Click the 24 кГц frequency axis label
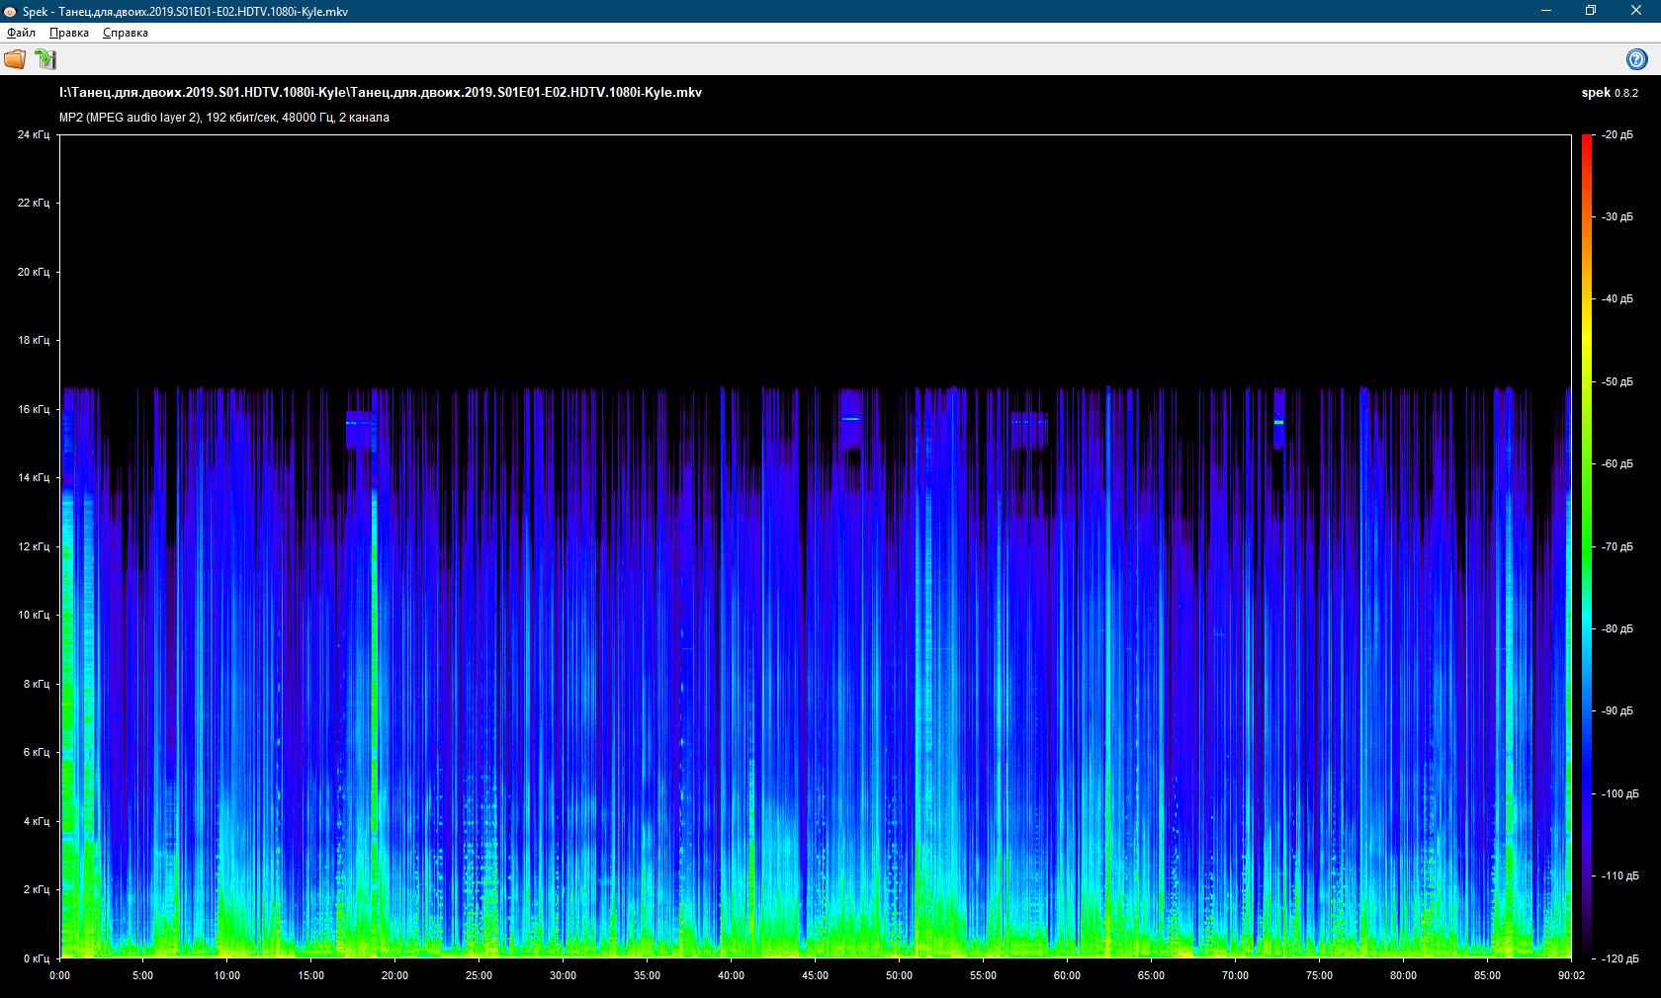Screen dimensions: 1661x998 [34, 134]
